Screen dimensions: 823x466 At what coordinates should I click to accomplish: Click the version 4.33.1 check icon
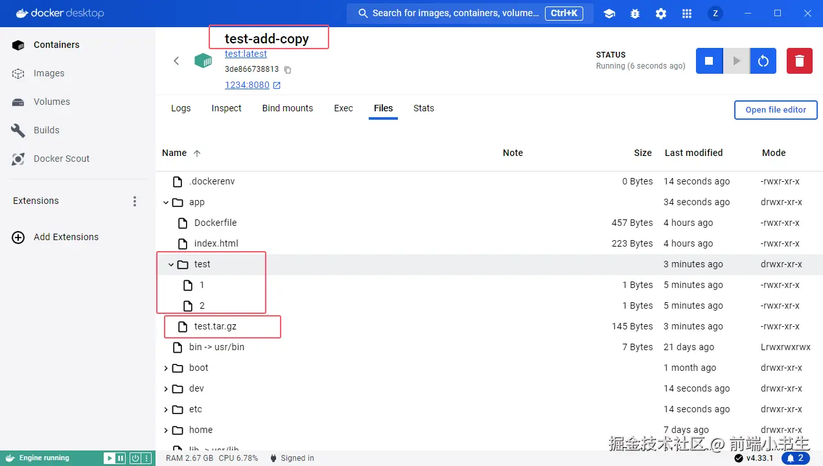coord(739,458)
